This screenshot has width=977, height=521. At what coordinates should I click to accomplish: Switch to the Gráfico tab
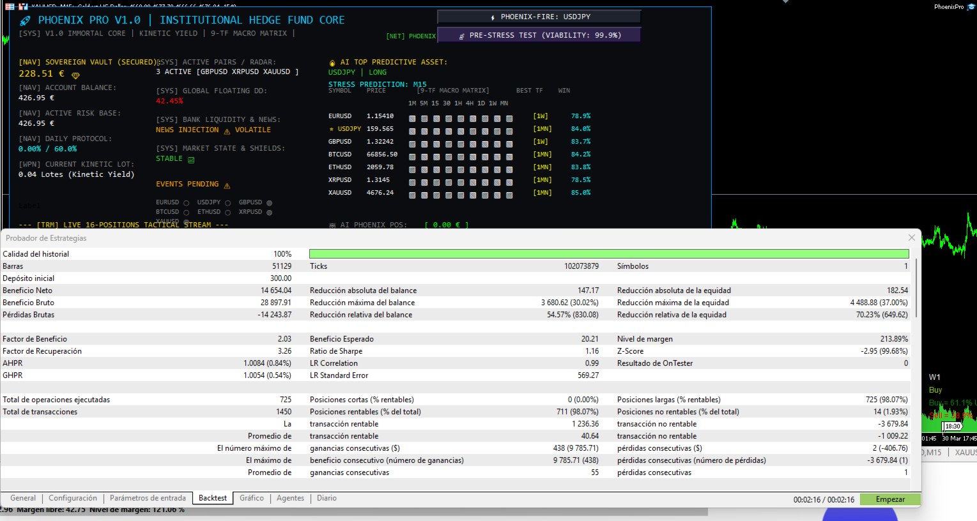pyautogui.click(x=251, y=498)
